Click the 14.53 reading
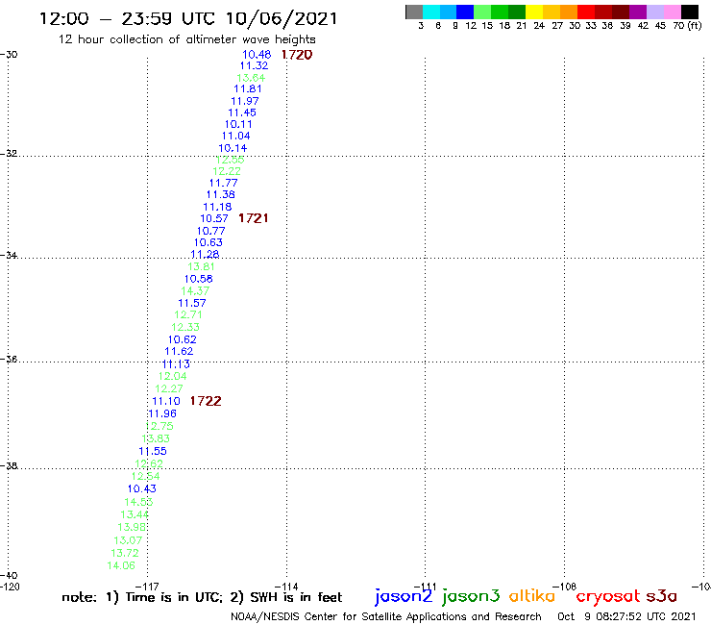The height and width of the screenshot is (625, 711). 138,503
